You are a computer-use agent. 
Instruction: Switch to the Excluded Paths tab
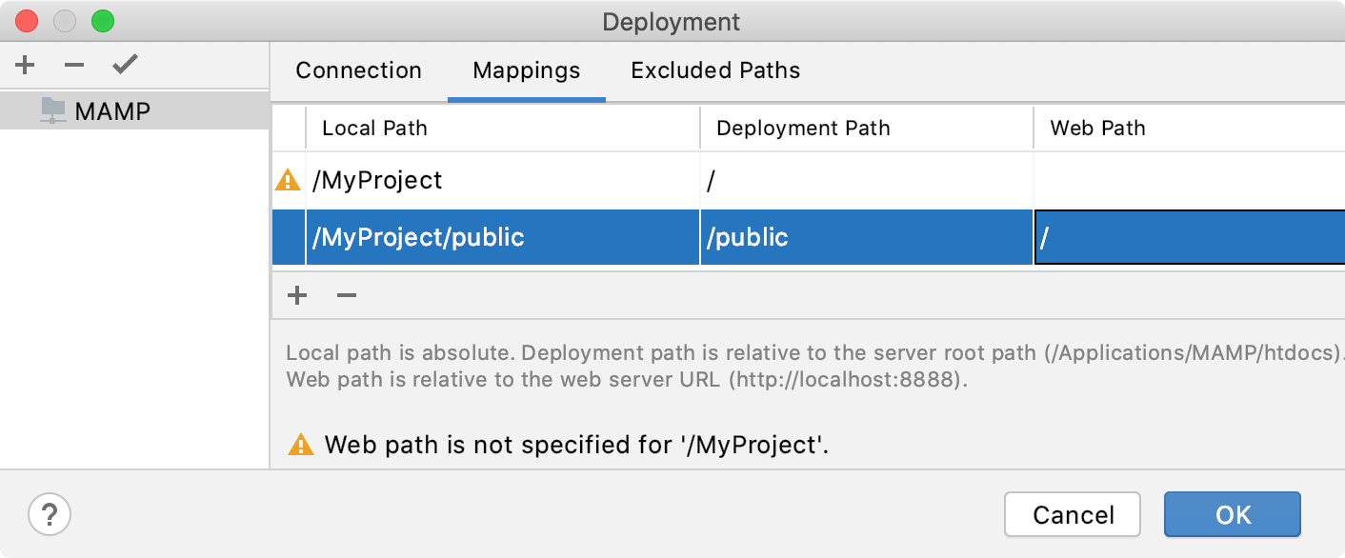[x=713, y=70]
